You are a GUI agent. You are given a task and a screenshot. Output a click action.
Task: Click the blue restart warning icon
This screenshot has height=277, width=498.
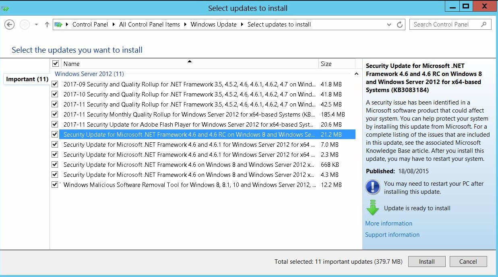[x=372, y=187]
